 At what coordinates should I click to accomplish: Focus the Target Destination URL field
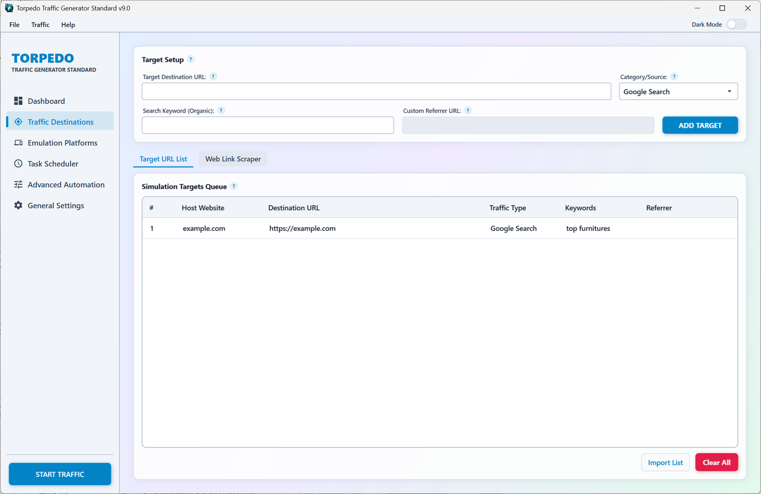[377, 92]
